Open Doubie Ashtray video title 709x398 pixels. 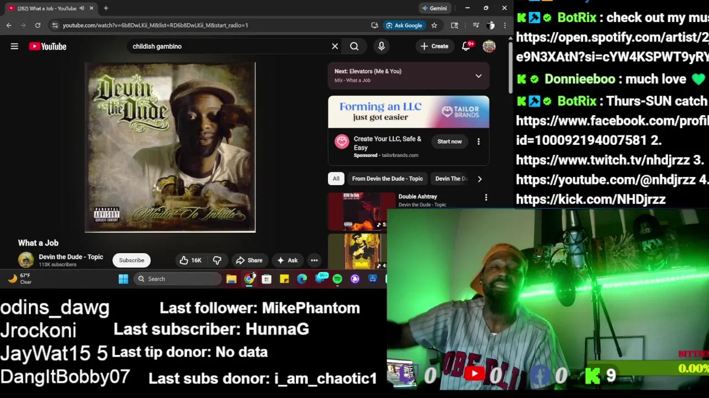click(x=418, y=197)
